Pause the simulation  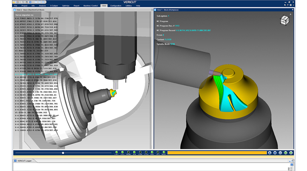[x=280, y=153]
